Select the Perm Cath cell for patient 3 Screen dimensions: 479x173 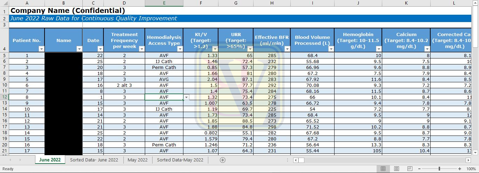pos(164,67)
